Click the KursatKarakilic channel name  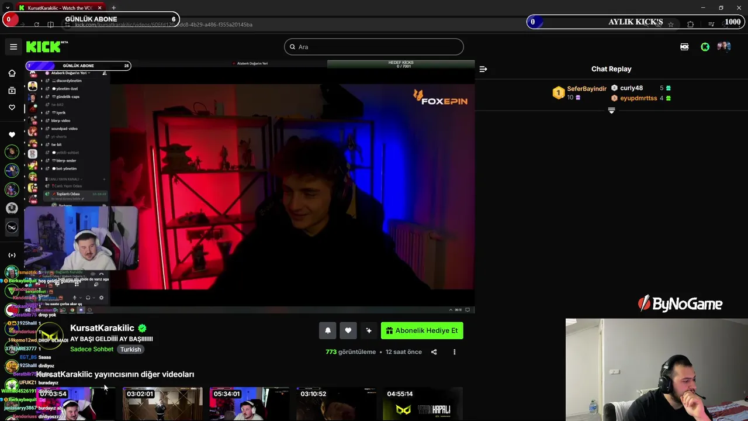pyautogui.click(x=102, y=328)
